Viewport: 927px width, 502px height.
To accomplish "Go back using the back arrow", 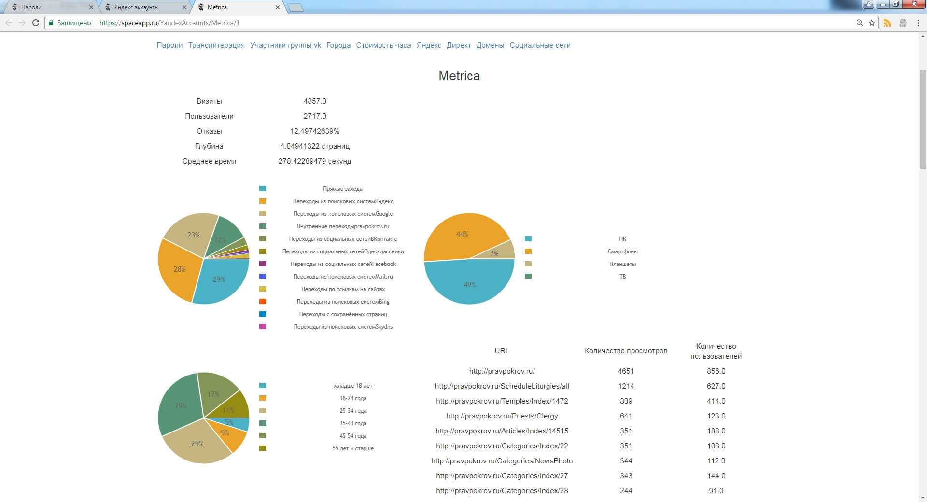I will 9,23.
